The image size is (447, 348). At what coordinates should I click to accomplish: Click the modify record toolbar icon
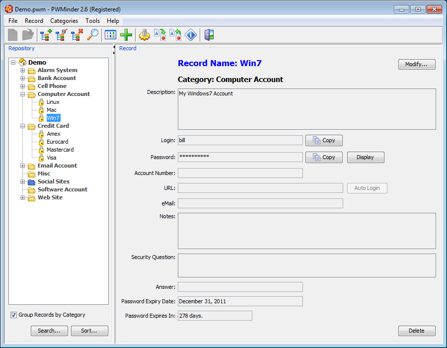pos(62,35)
